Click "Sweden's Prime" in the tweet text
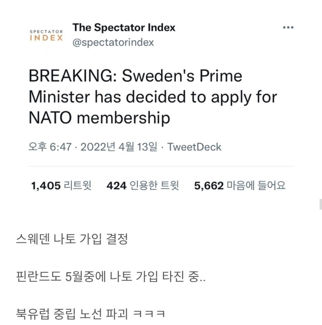Viewport: 322px width, 325px height. pyautogui.click(x=182, y=76)
